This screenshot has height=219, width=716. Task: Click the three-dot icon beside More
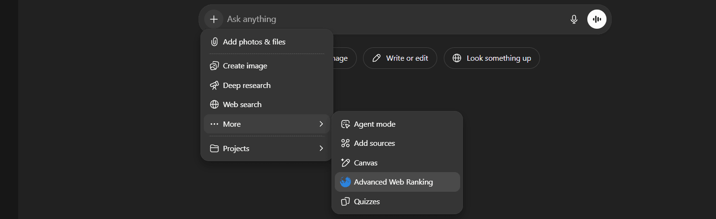214,124
